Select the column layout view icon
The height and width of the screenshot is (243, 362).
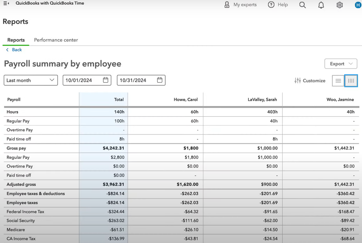(351, 80)
